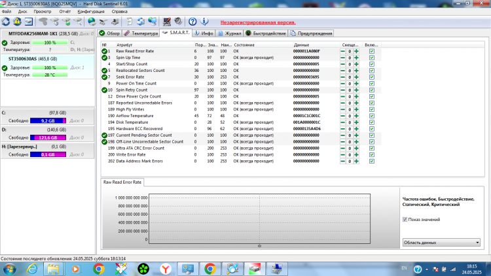Open the Просмотр menu
This screenshot has width=491, height=276.
[x=43, y=11]
